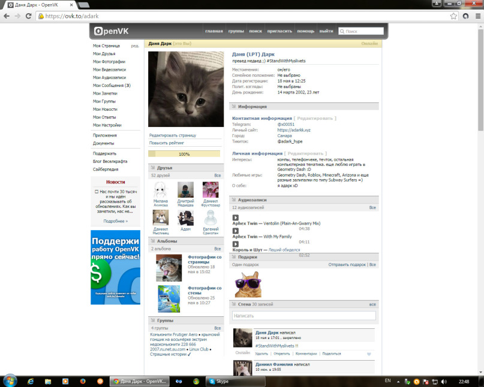This screenshot has height=387, width=484.
Task: Open помощь in the top navigation
Action: pyautogui.click(x=306, y=31)
